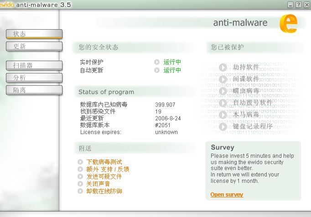Click arrow icon beside 蠕虫病毒
The width and height of the screenshot is (311, 217).
[x=223, y=91]
